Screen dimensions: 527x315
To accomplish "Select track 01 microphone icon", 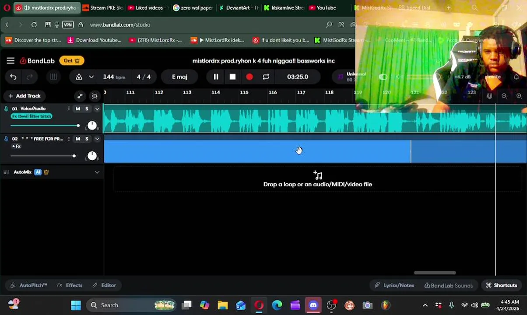I will point(6,108).
